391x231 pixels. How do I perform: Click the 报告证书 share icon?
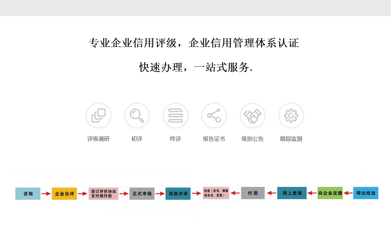click(214, 115)
